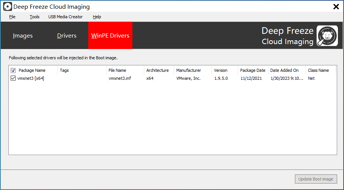Click the Deep Freeze title bar disk icon
The height and width of the screenshot is (190, 344).
[x=7, y=6]
